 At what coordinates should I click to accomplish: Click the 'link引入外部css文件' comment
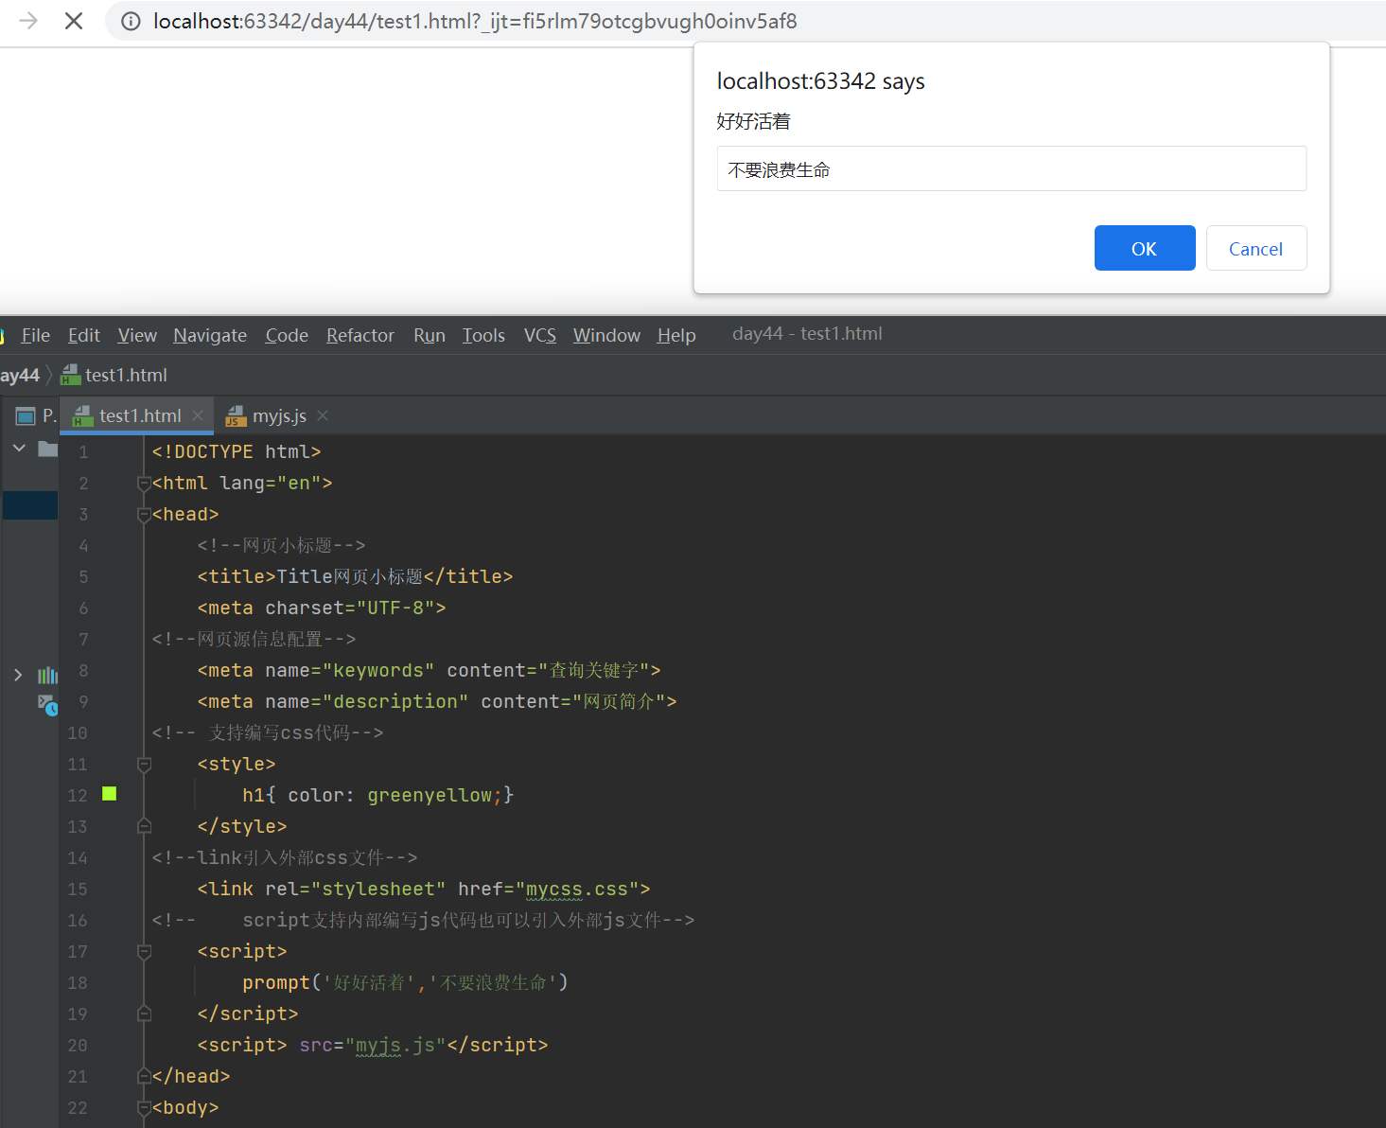[284, 857]
